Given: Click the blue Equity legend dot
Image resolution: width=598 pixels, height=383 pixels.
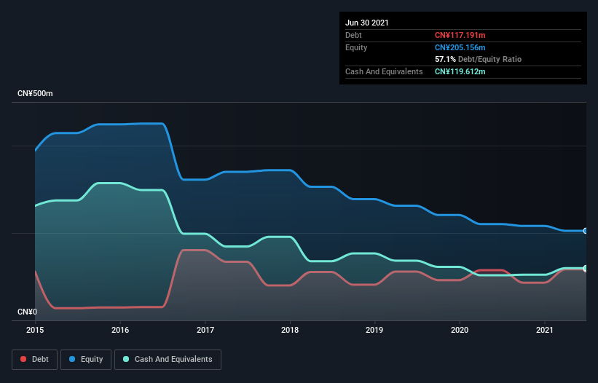Looking at the screenshot, I should click(x=72, y=359).
